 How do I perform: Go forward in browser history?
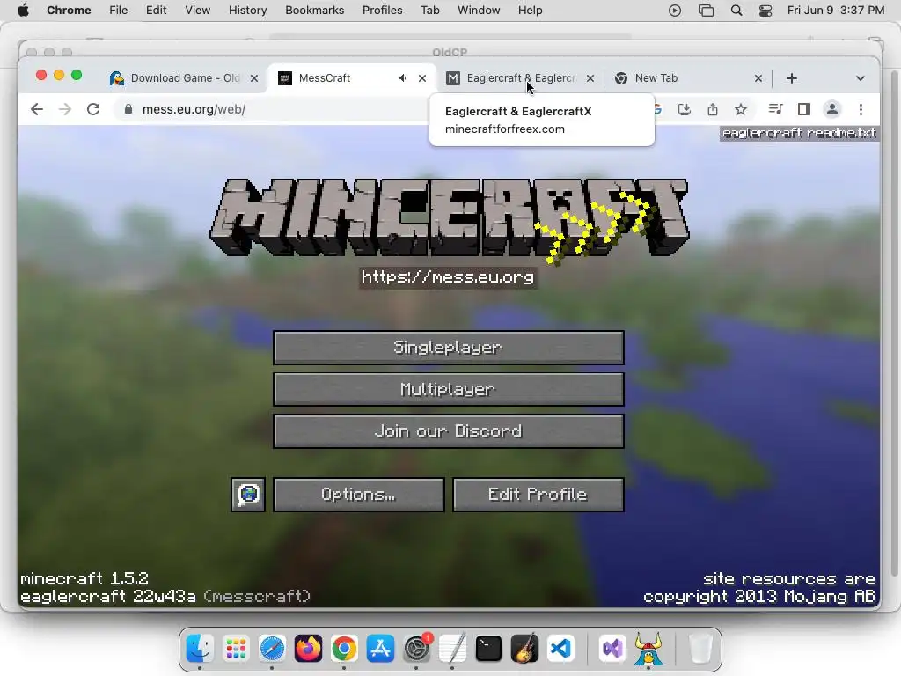click(65, 109)
